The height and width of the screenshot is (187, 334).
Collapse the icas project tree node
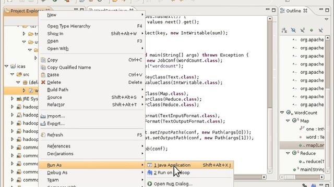6,66
